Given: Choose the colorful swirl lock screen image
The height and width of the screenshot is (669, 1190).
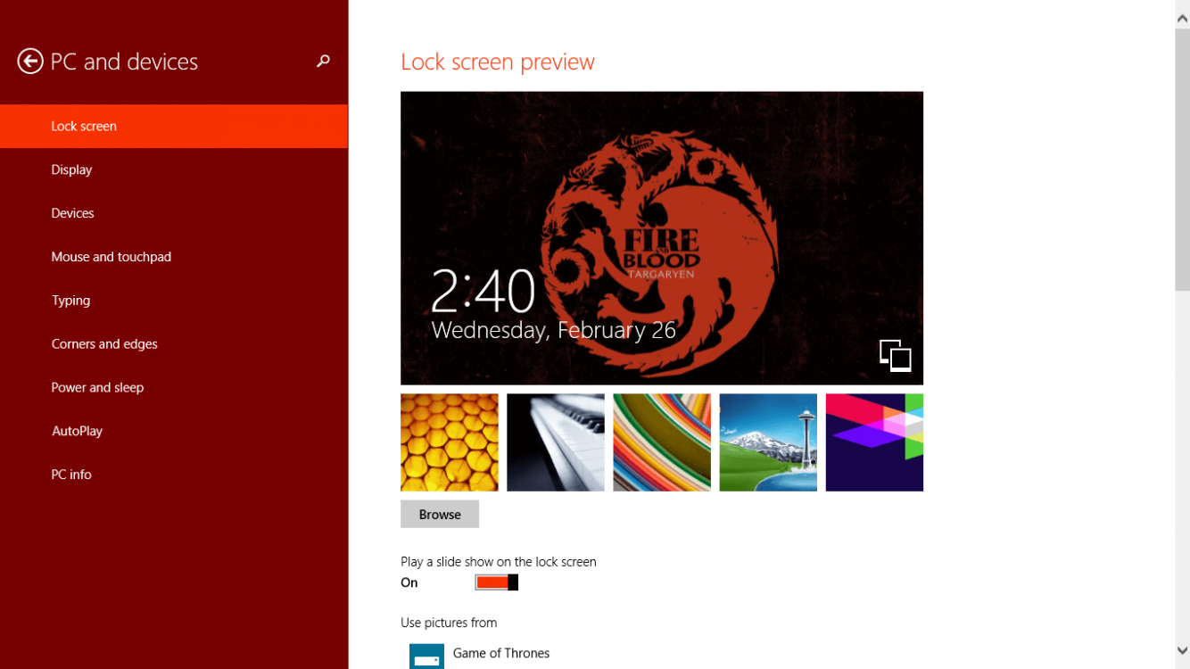Looking at the screenshot, I should [x=661, y=442].
